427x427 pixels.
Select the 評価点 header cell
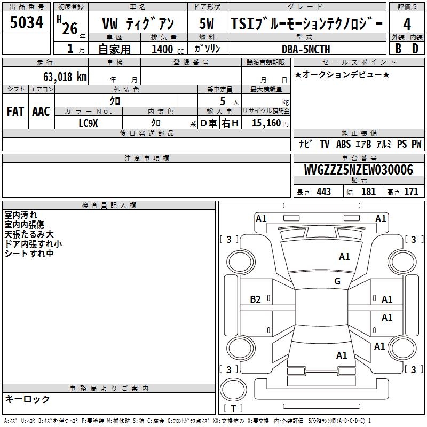(407, 6)
